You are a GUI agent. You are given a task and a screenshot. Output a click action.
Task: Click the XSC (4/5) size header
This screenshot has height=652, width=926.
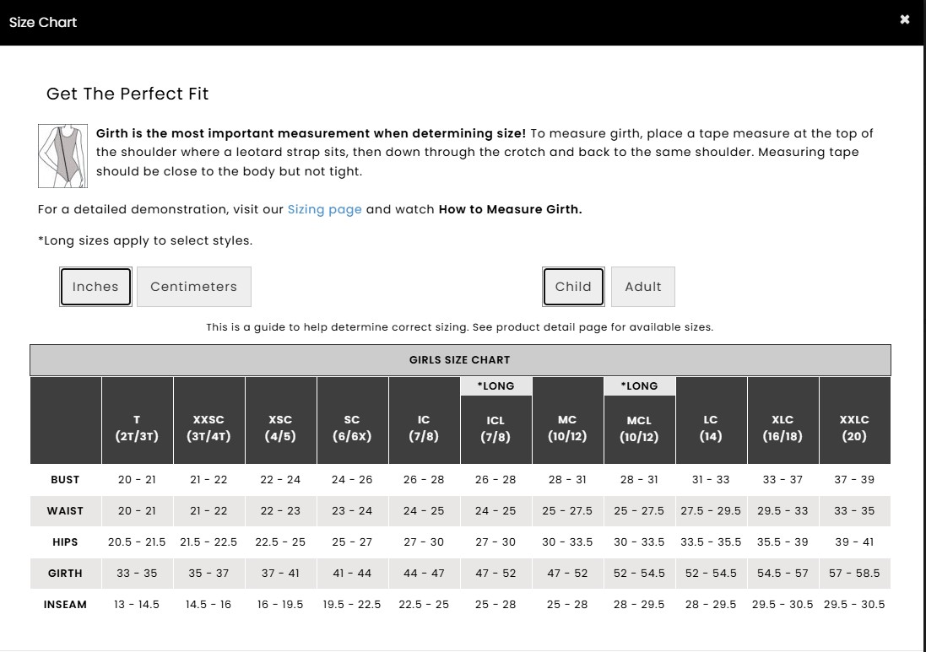(280, 428)
